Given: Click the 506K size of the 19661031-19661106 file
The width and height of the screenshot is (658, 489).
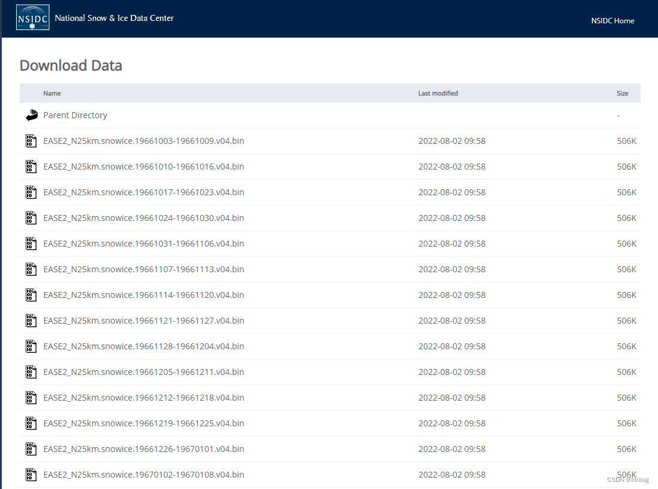Looking at the screenshot, I should (626, 244).
